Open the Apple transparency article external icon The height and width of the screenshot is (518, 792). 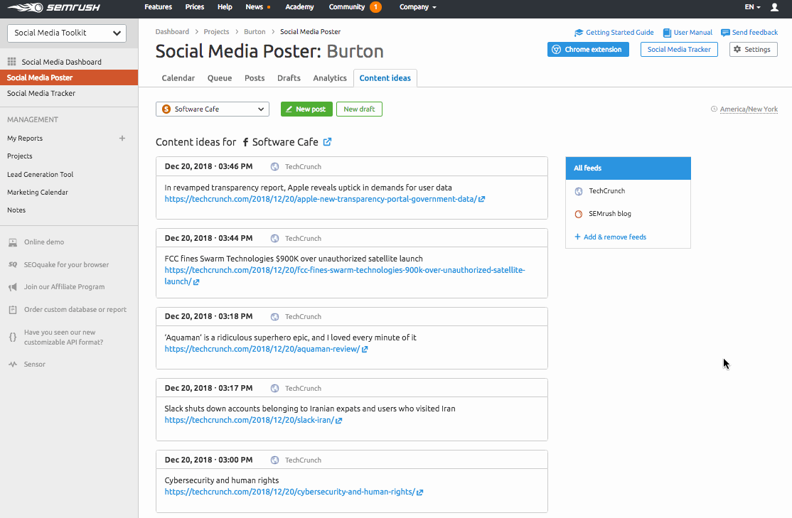pos(482,200)
